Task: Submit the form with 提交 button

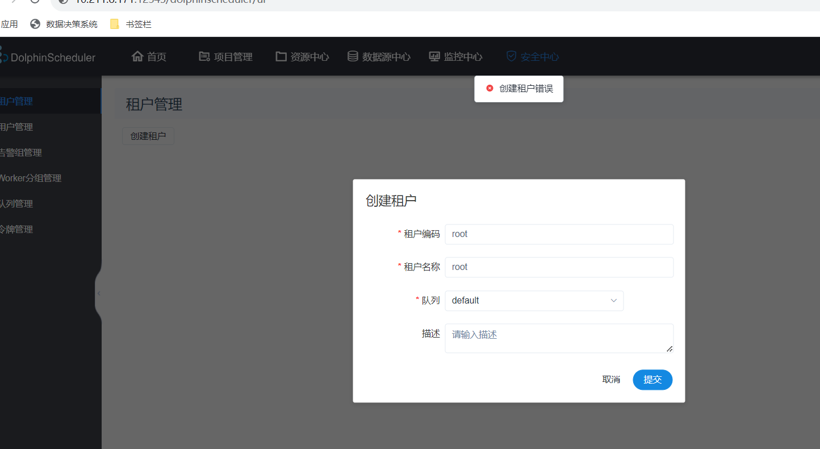Action: pyautogui.click(x=652, y=380)
